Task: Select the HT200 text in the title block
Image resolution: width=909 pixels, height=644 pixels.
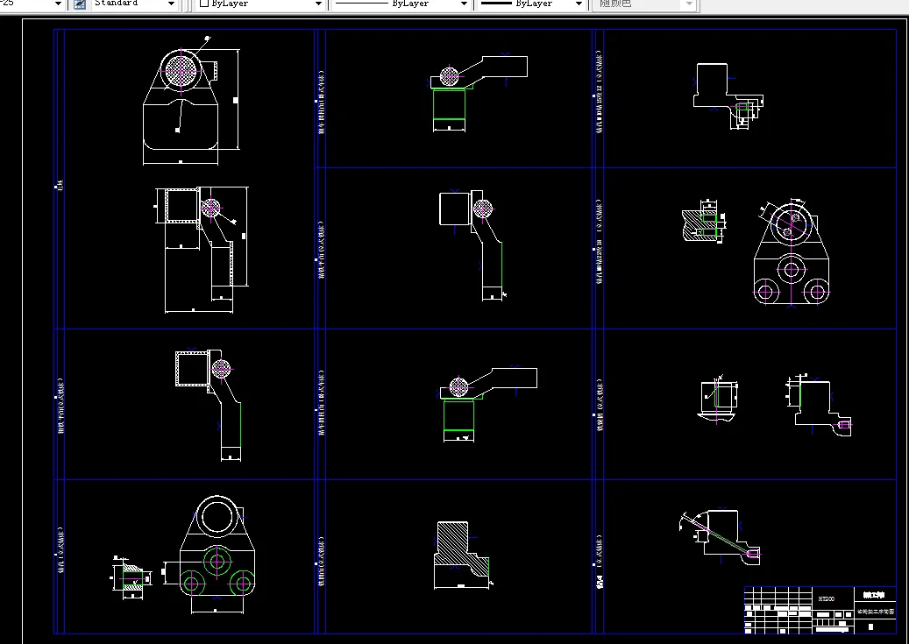Action: coord(826,598)
